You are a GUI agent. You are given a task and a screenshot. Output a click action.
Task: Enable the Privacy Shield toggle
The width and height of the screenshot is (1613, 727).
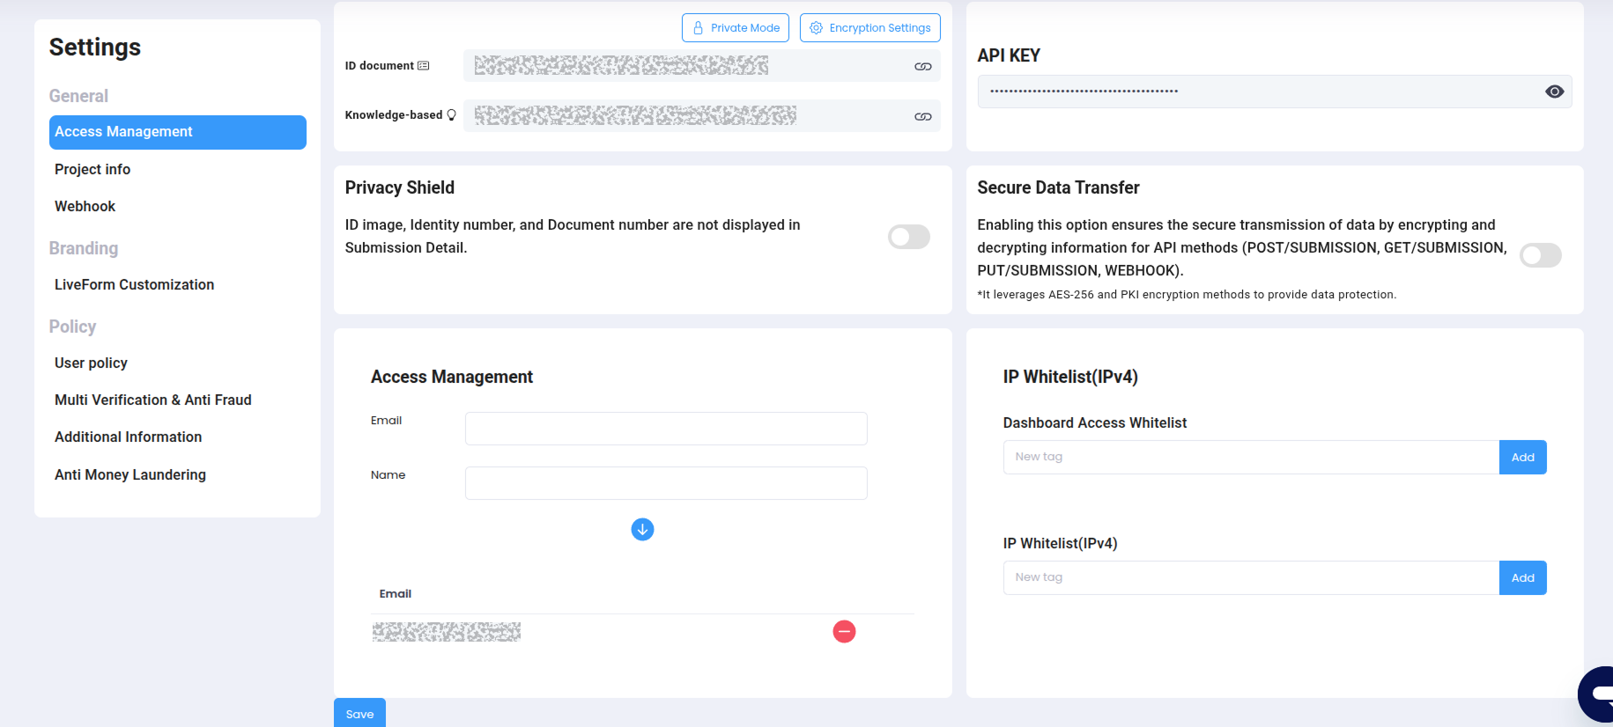[x=908, y=237]
